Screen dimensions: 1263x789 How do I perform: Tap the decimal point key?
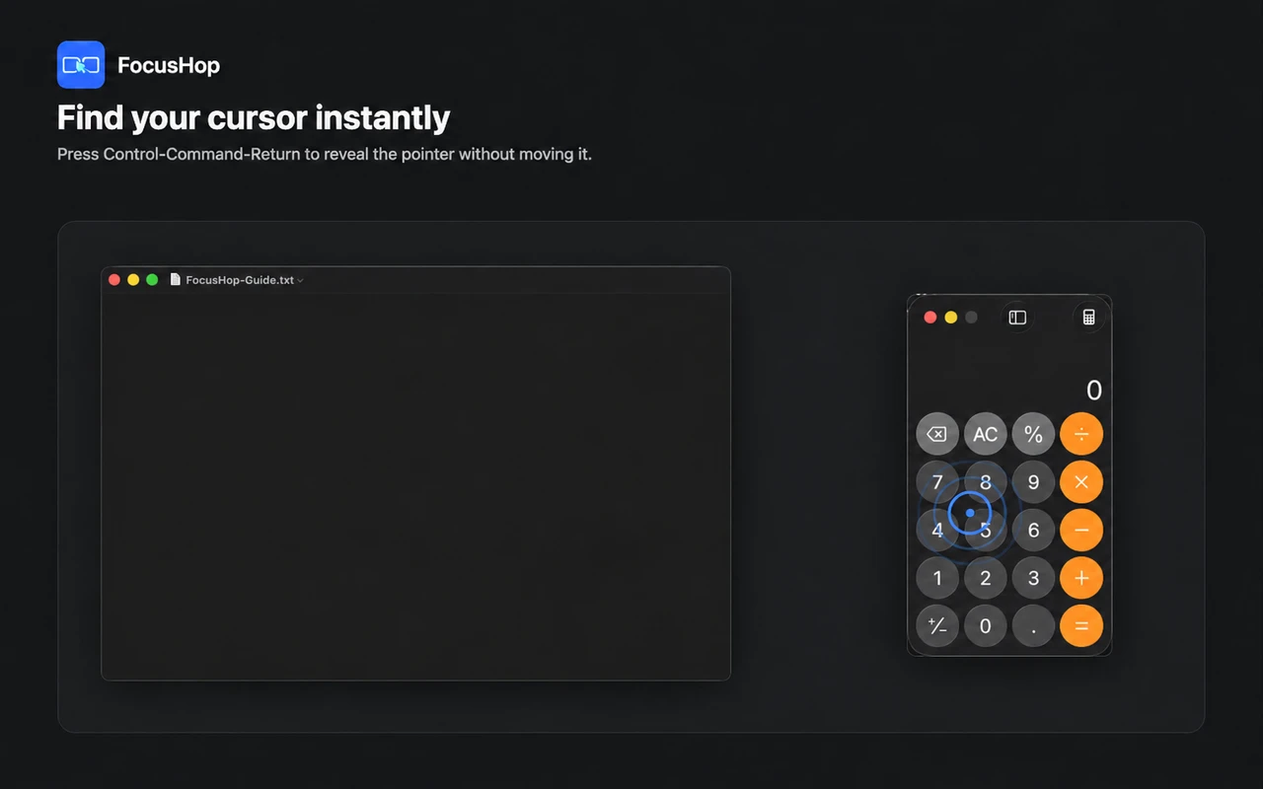coord(1033,625)
